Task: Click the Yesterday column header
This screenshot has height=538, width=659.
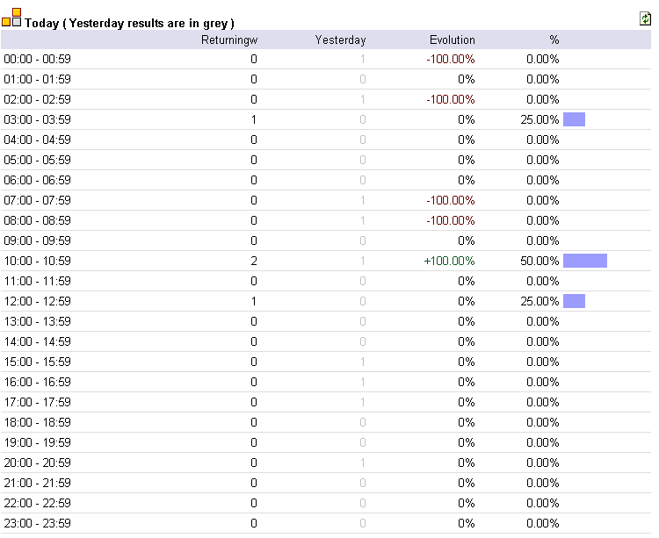Action: coord(340,39)
